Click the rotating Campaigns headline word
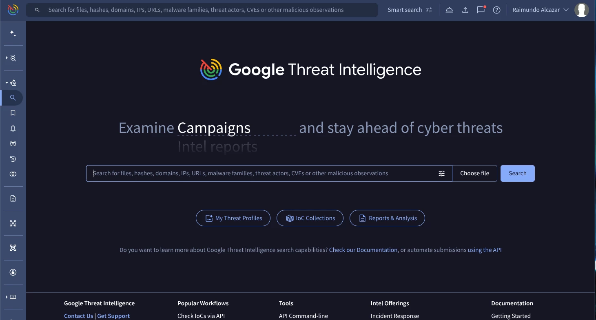The image size is (596, 320). pyautogui.click(x=214, y=128)
